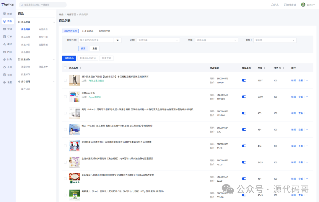The height and width of the screenshot is (202, 319).
Task: Click the product thumbnail of 苹果ipad平板
Action: [74, 97]
